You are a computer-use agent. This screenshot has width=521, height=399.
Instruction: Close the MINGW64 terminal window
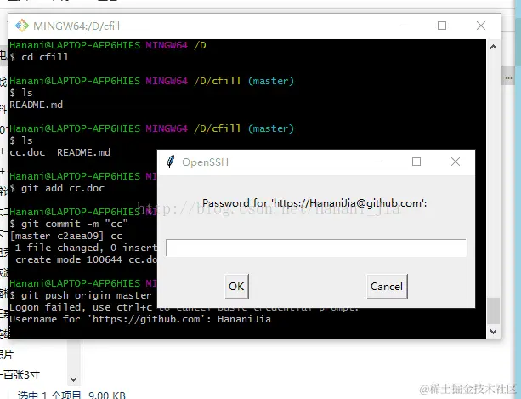481,26
